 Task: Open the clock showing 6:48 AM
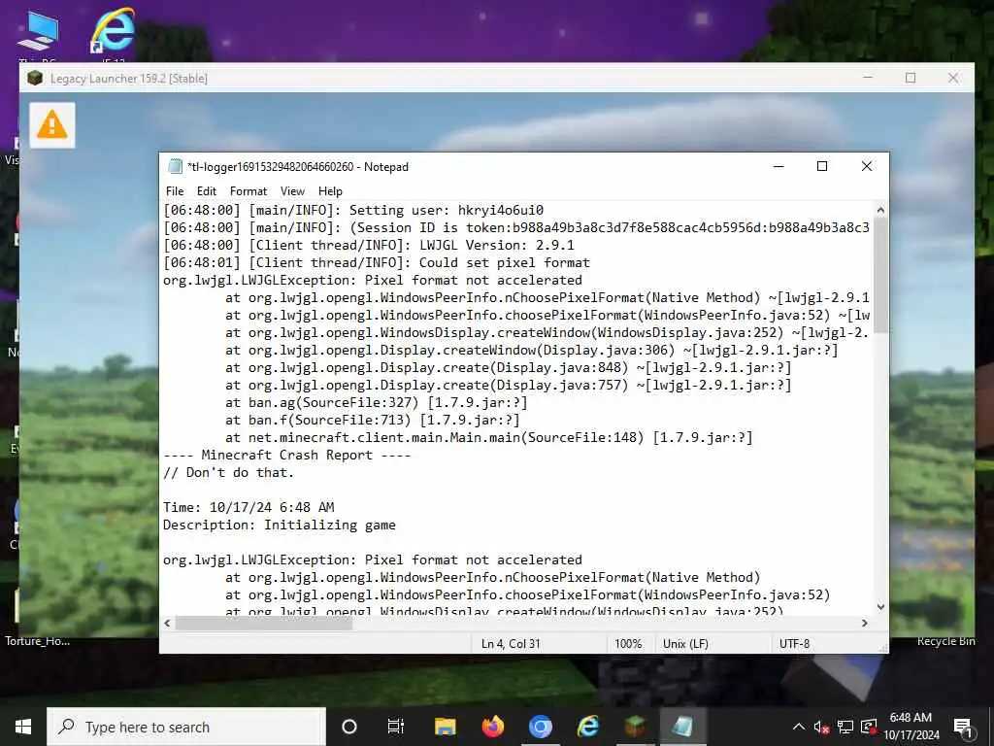click(x=911, y=727)
